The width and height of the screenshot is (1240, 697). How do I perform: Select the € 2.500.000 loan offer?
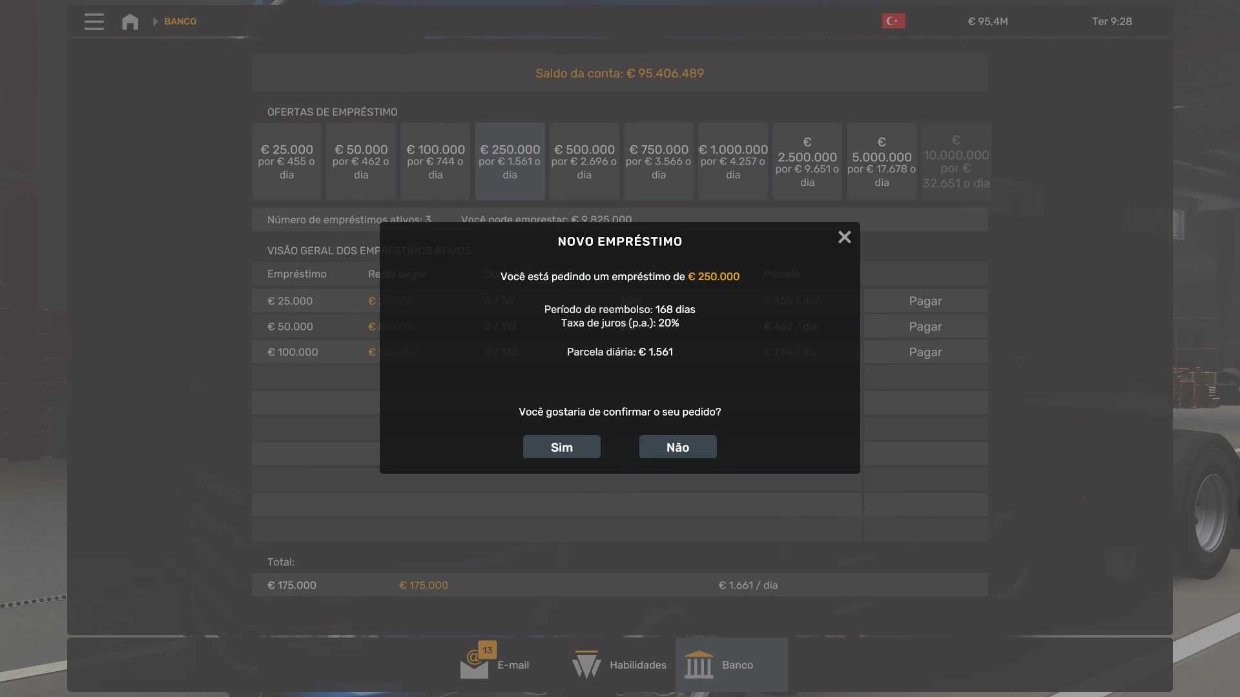coord(807,161)
